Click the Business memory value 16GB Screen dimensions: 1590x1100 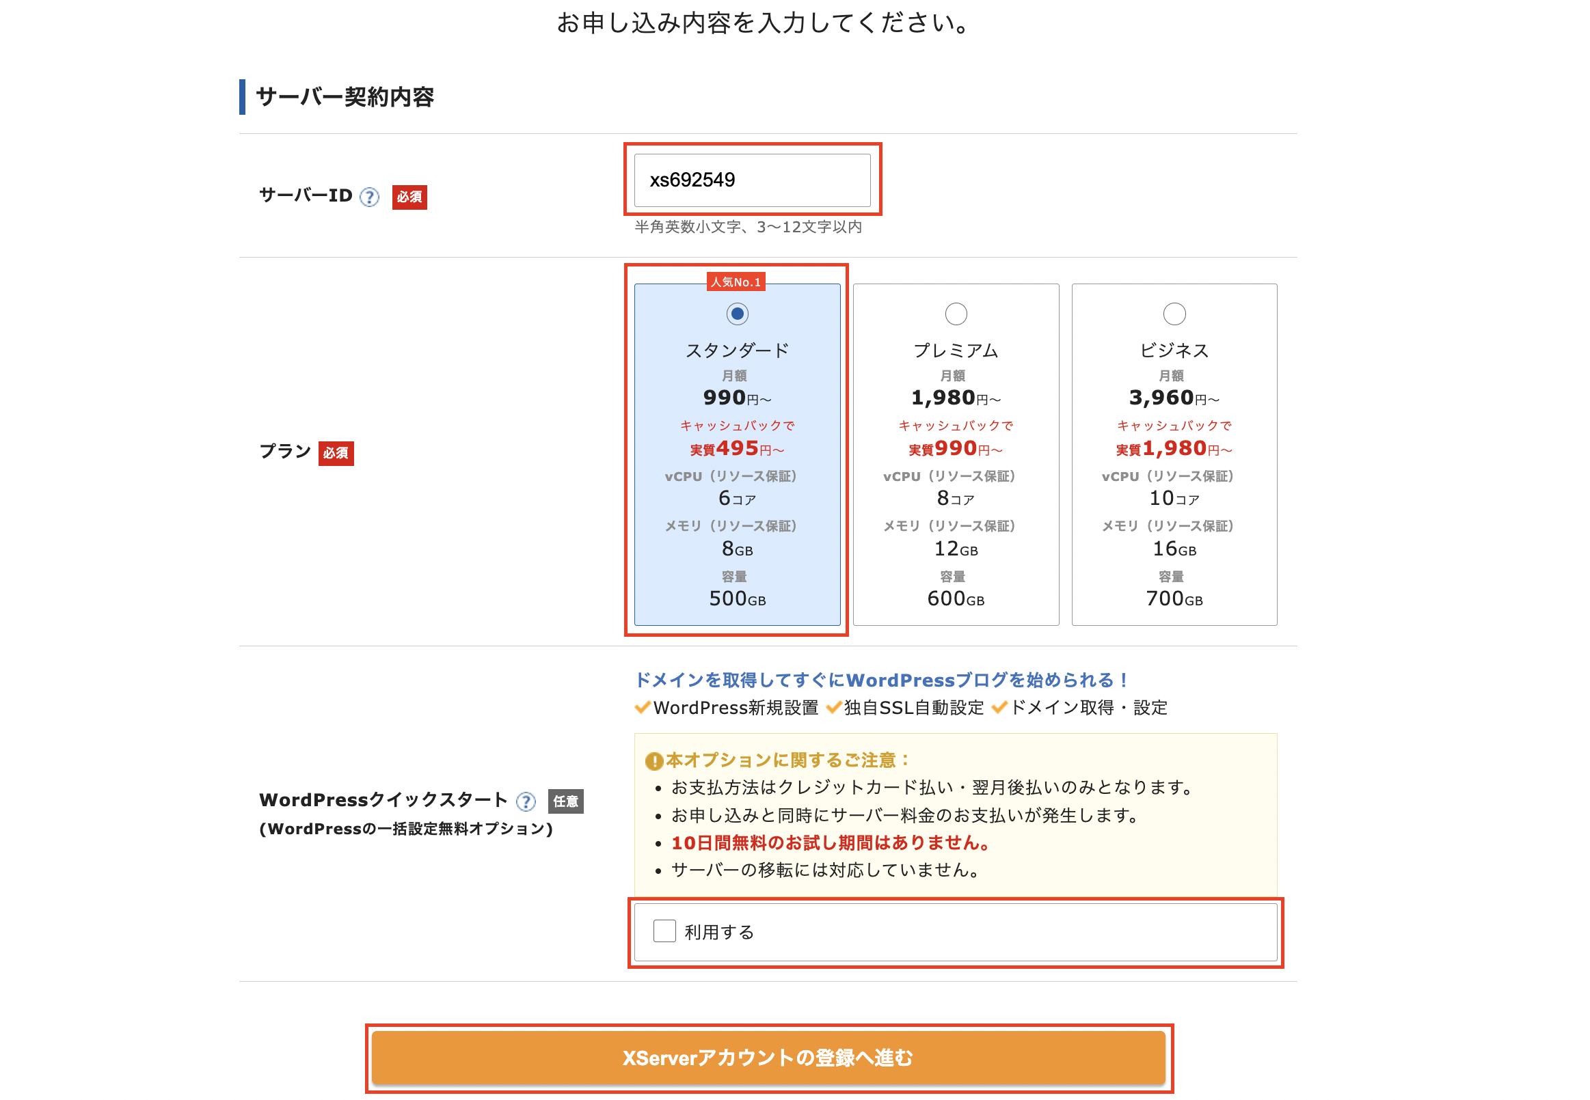[1174, 549]
